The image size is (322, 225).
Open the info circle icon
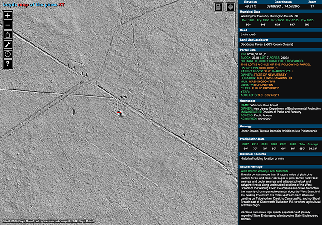click(x=8, y=54)
